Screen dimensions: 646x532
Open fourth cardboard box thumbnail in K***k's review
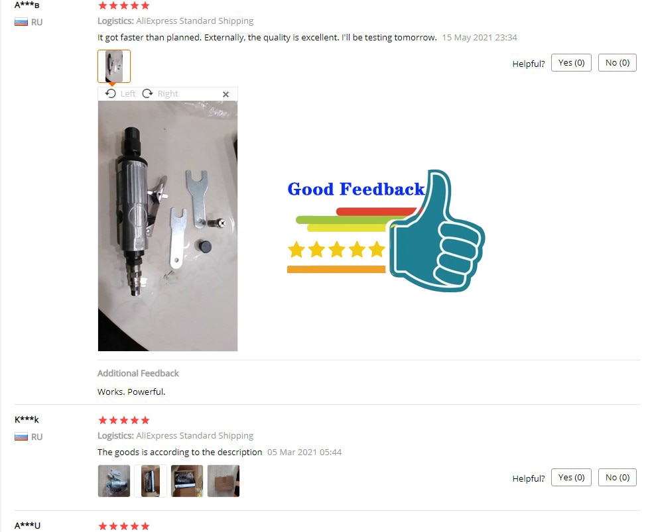pos(224,481)
